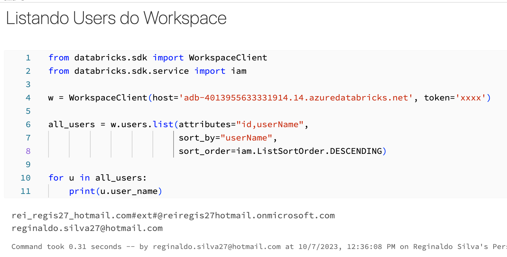Click output line "reginaldo.silva27@hotmail.com"
Image resolution: width=507 pixels, height=257 pixels.
point(87,229)
